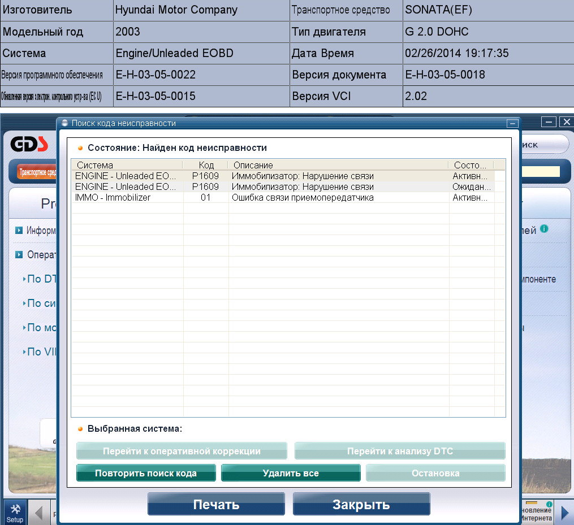Viewport: 574px width, 525px height.
Task: Click the 'G 2.0 DOHC' engine type cell
Action: pos(488,32)
